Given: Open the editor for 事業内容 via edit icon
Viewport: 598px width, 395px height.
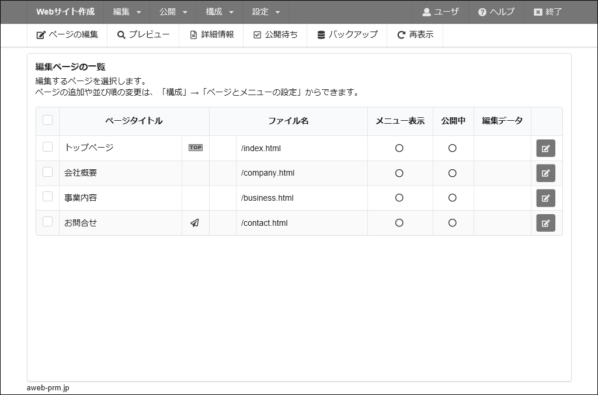Looking at the screenshot, I should (x=545, y=198).
